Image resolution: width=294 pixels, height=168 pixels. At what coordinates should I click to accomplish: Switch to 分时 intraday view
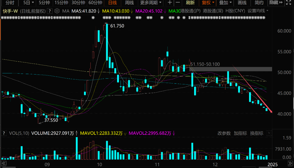(10, 3)
